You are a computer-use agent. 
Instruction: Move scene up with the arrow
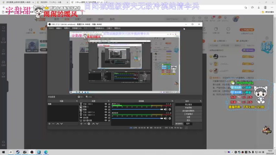[58, 124]
